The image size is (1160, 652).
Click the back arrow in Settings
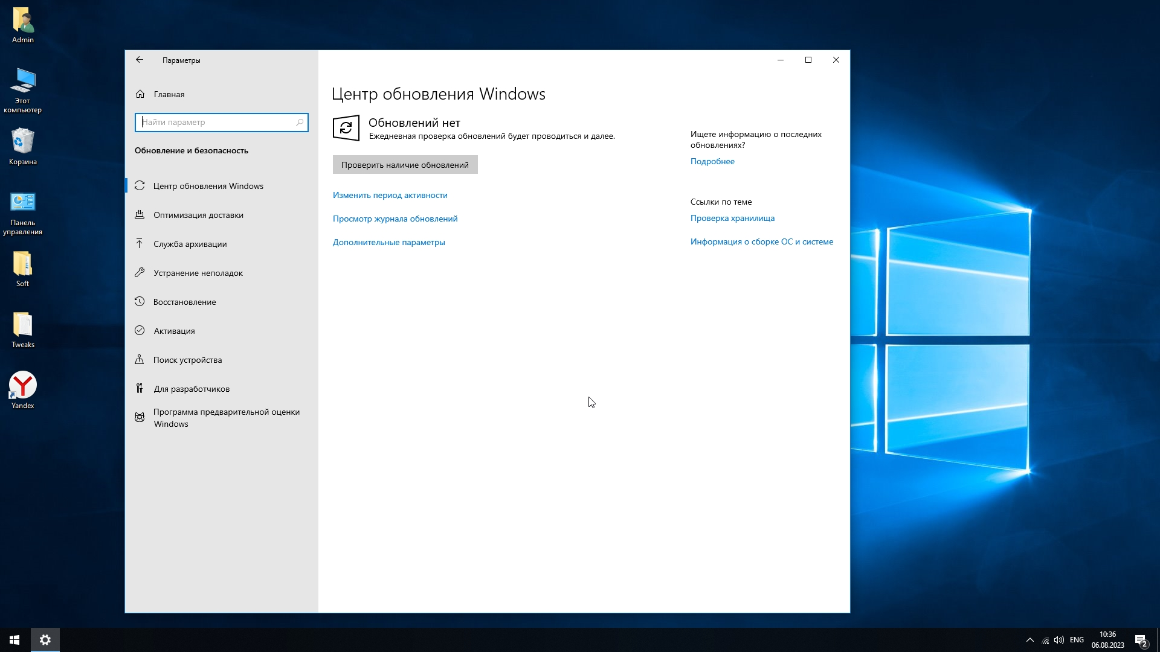(140, 60)
